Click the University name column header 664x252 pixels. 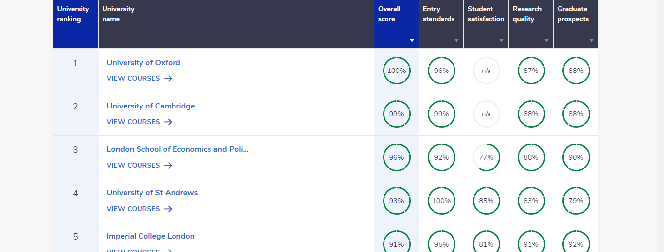click(x=236, y=24)
